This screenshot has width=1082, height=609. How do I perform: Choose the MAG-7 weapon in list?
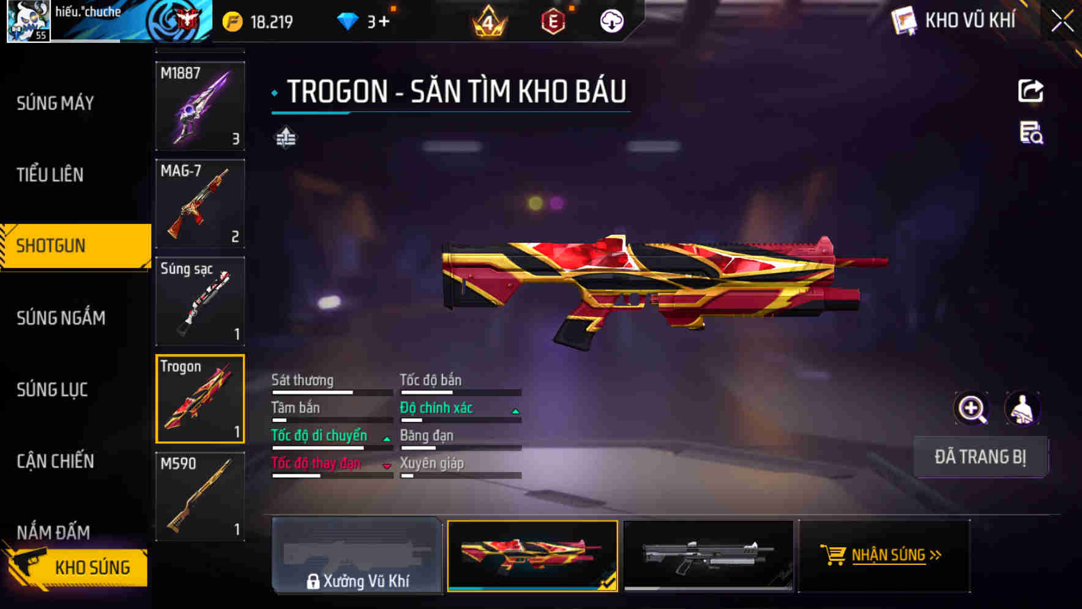click(200, 204)
